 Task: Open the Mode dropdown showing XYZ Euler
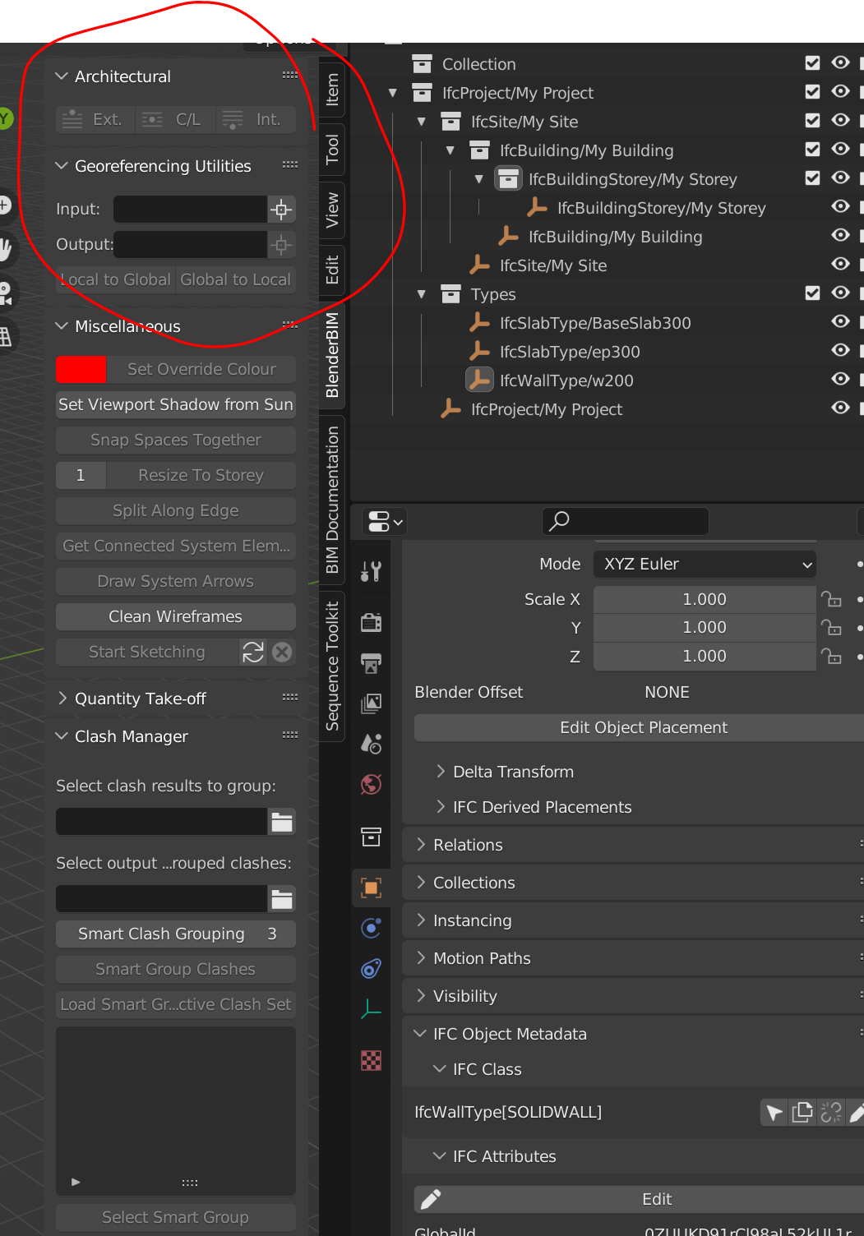[704, 565]
